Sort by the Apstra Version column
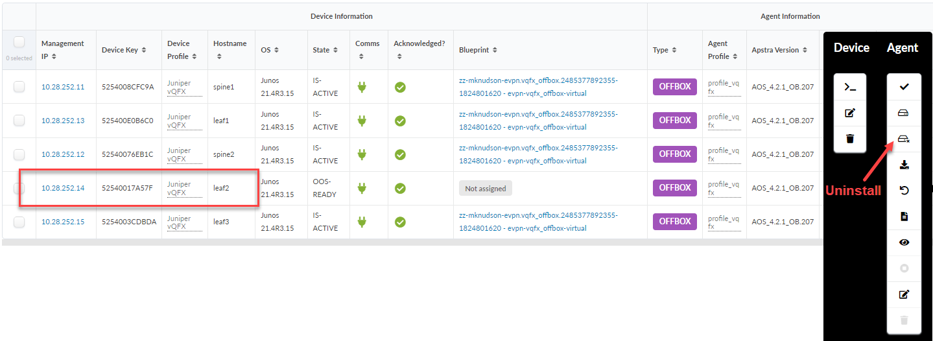Screen dimensions: 933x341 tap(779, 50)
